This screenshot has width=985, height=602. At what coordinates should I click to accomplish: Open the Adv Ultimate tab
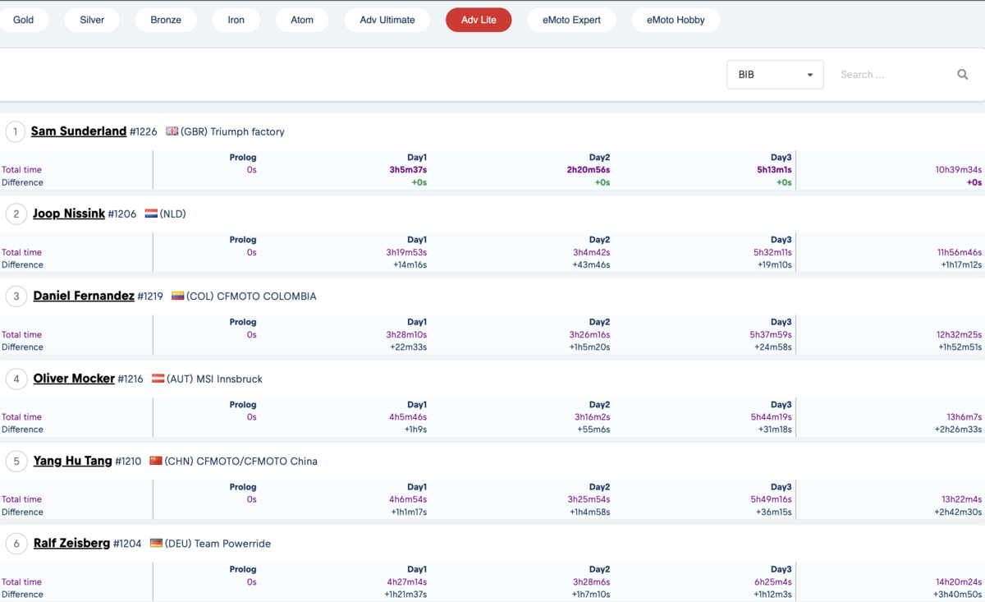tap(387, 20)
